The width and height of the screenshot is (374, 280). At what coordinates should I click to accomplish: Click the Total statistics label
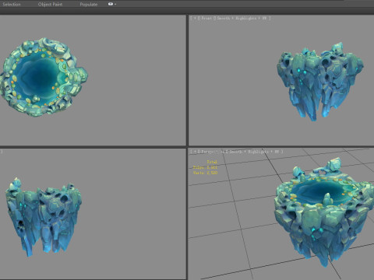(212, 162)
